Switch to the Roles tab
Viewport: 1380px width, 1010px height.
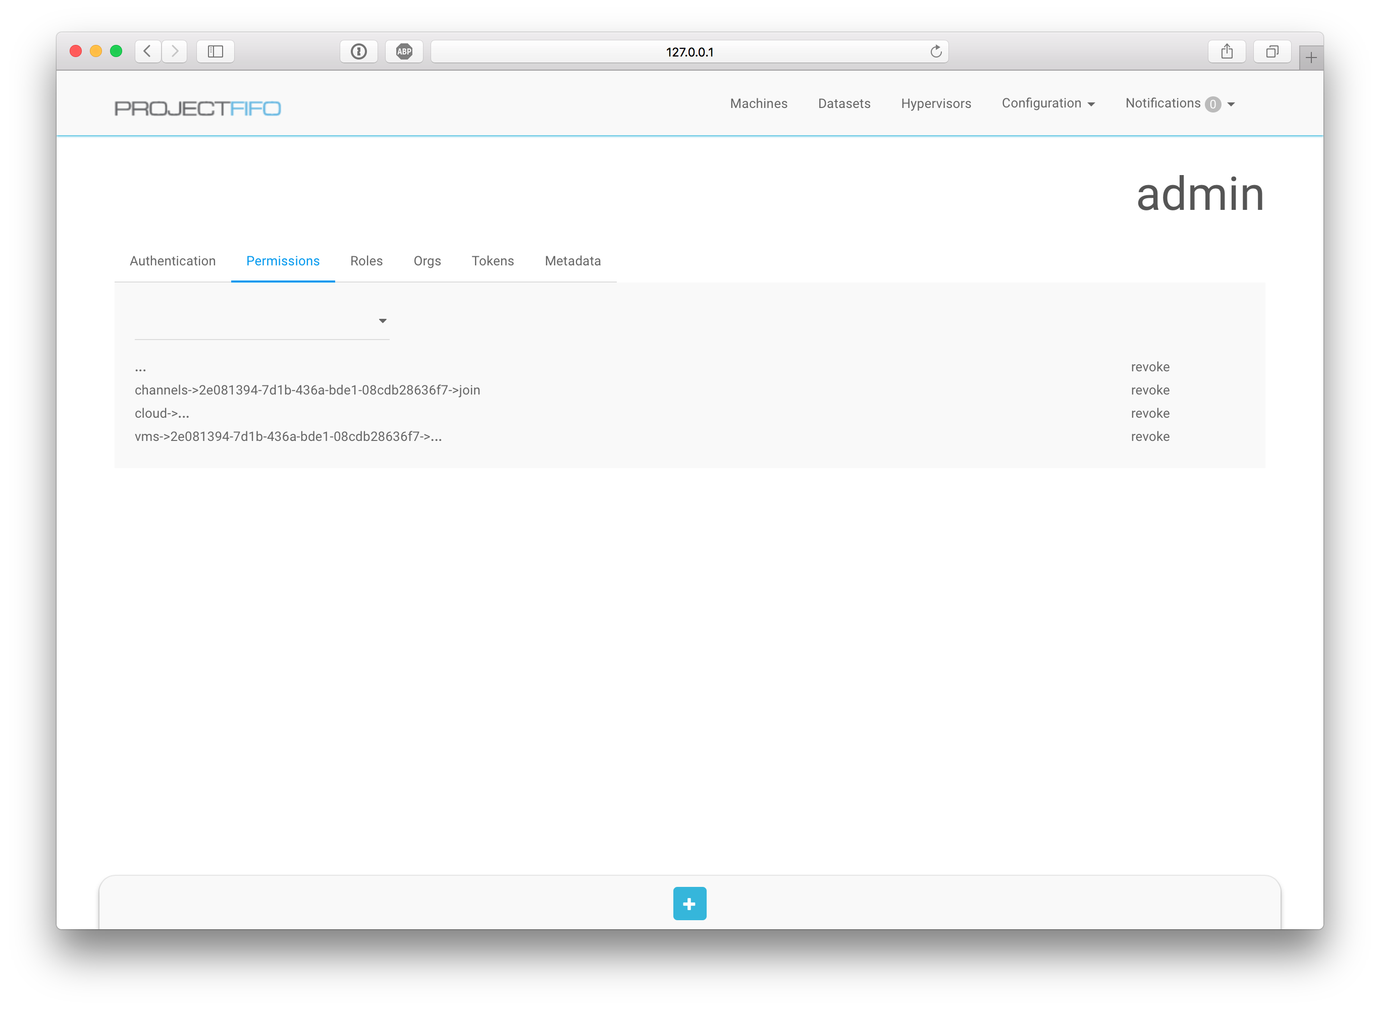click(x=366, y=261)
